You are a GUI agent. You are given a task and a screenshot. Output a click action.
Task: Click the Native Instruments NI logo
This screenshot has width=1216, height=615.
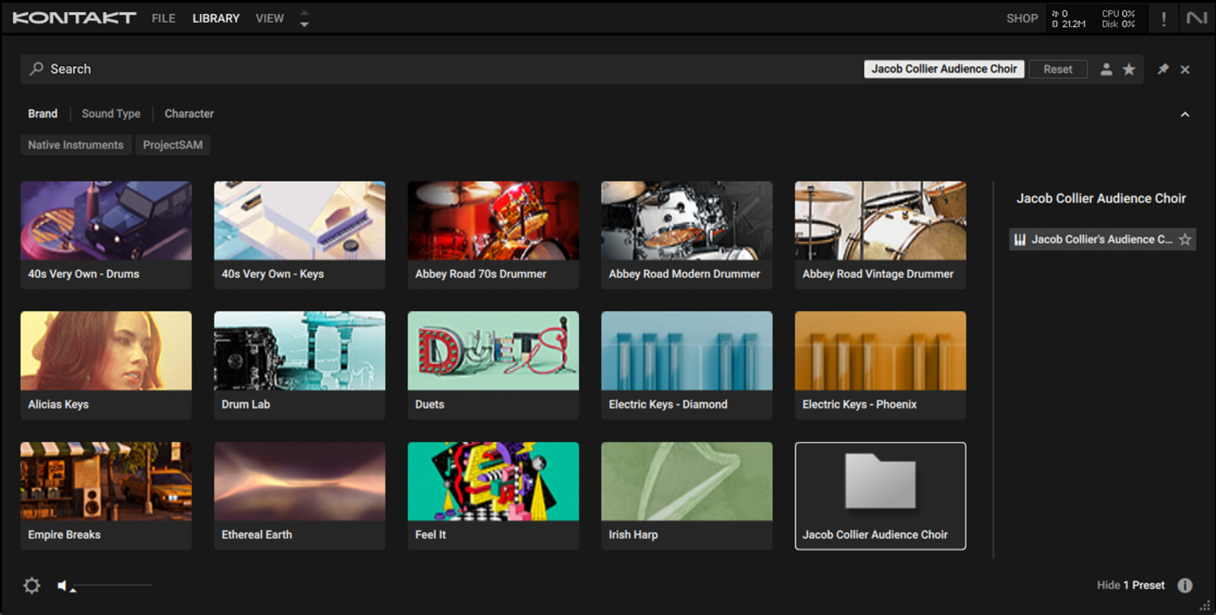[1196, 18]
